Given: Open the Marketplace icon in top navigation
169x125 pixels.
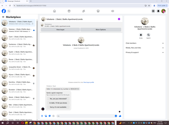Looking at the screenshot, I should pos(98,11).
